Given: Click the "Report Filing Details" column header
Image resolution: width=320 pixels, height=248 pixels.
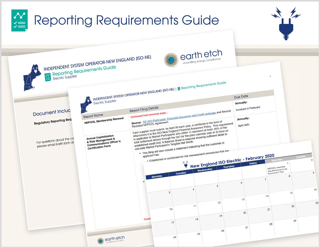Looking at the screenshot, I should (144, 109).
